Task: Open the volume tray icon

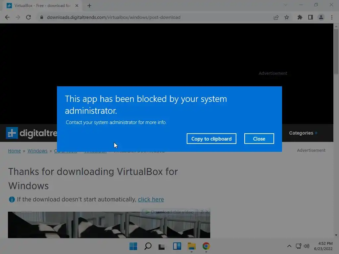Action: [306, 246]
